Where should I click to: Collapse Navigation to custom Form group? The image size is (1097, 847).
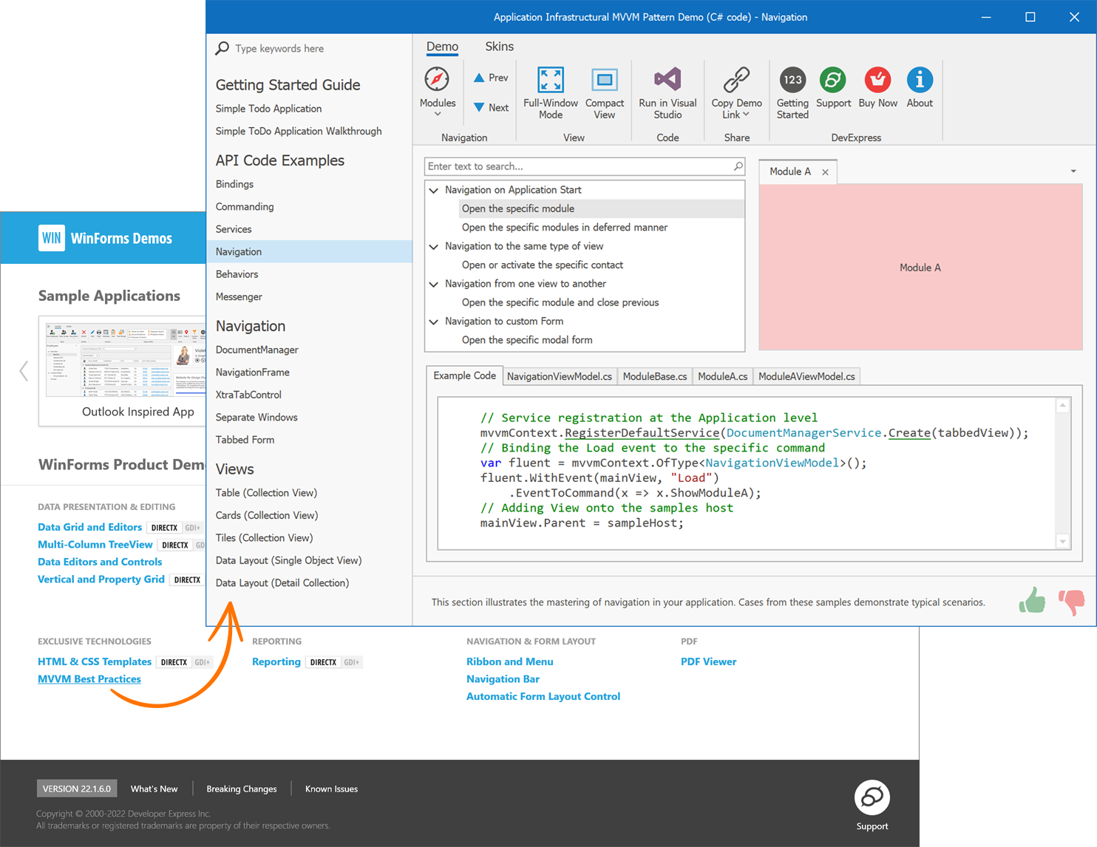click(x=434, y=322)
